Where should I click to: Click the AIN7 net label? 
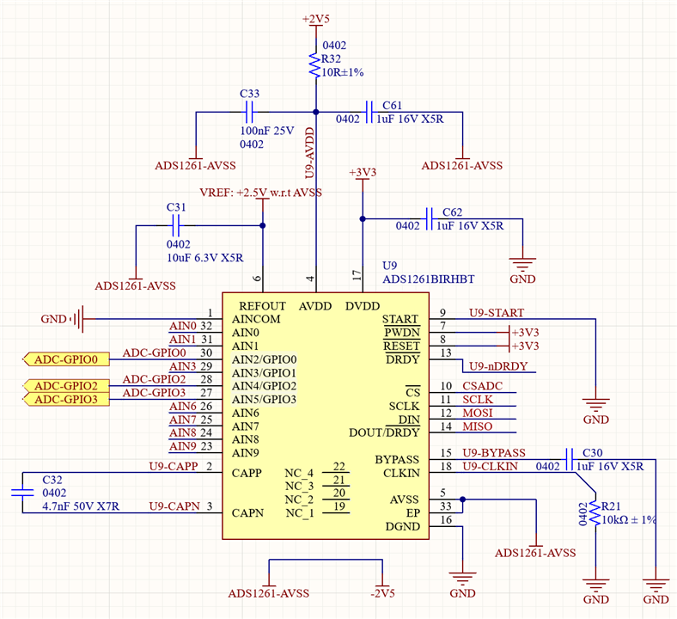pyautogui.click(x=183, y=420)
